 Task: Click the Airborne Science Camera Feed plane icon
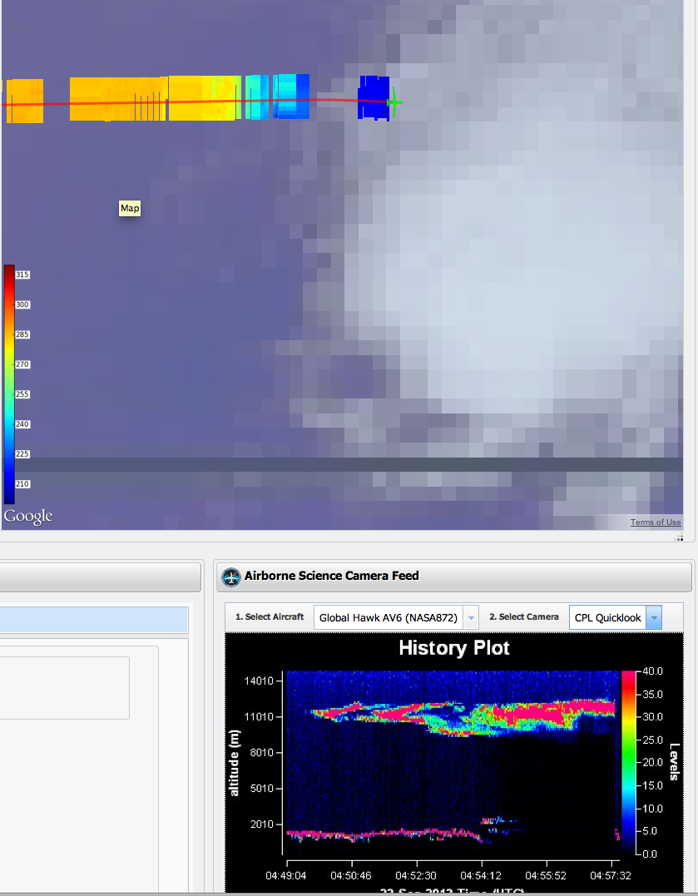coord(230,577)
